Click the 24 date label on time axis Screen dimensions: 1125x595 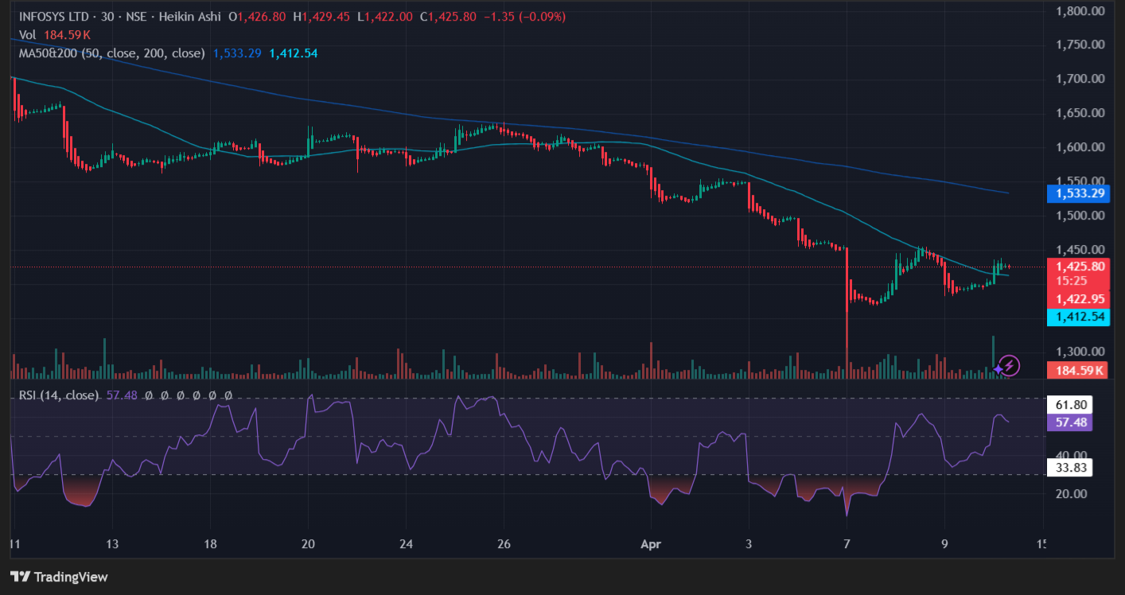tap(407, 545)
